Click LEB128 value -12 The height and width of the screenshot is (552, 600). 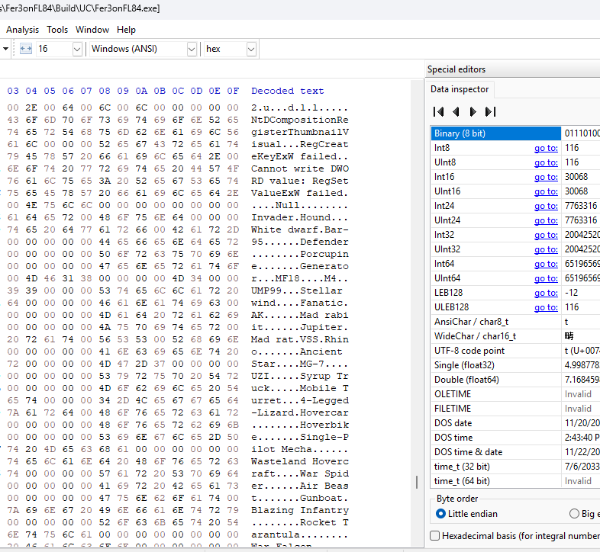click(571, 294)
